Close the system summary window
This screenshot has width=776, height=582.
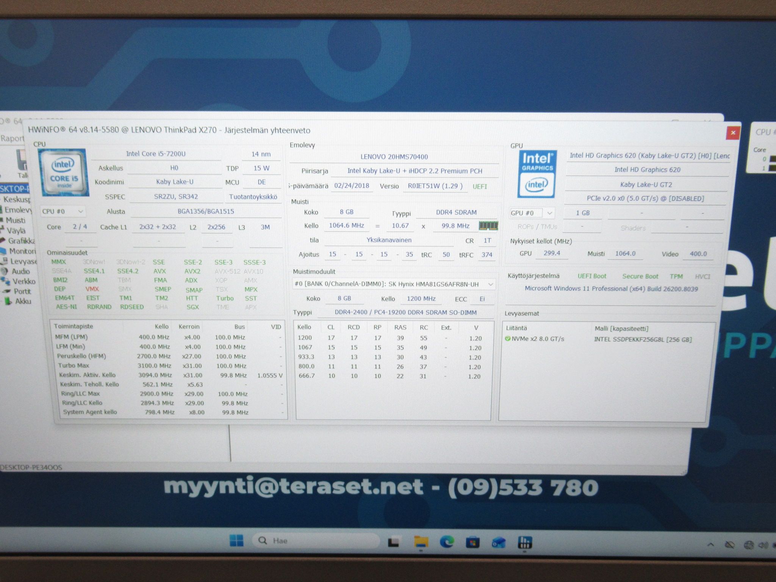point(733,133)
